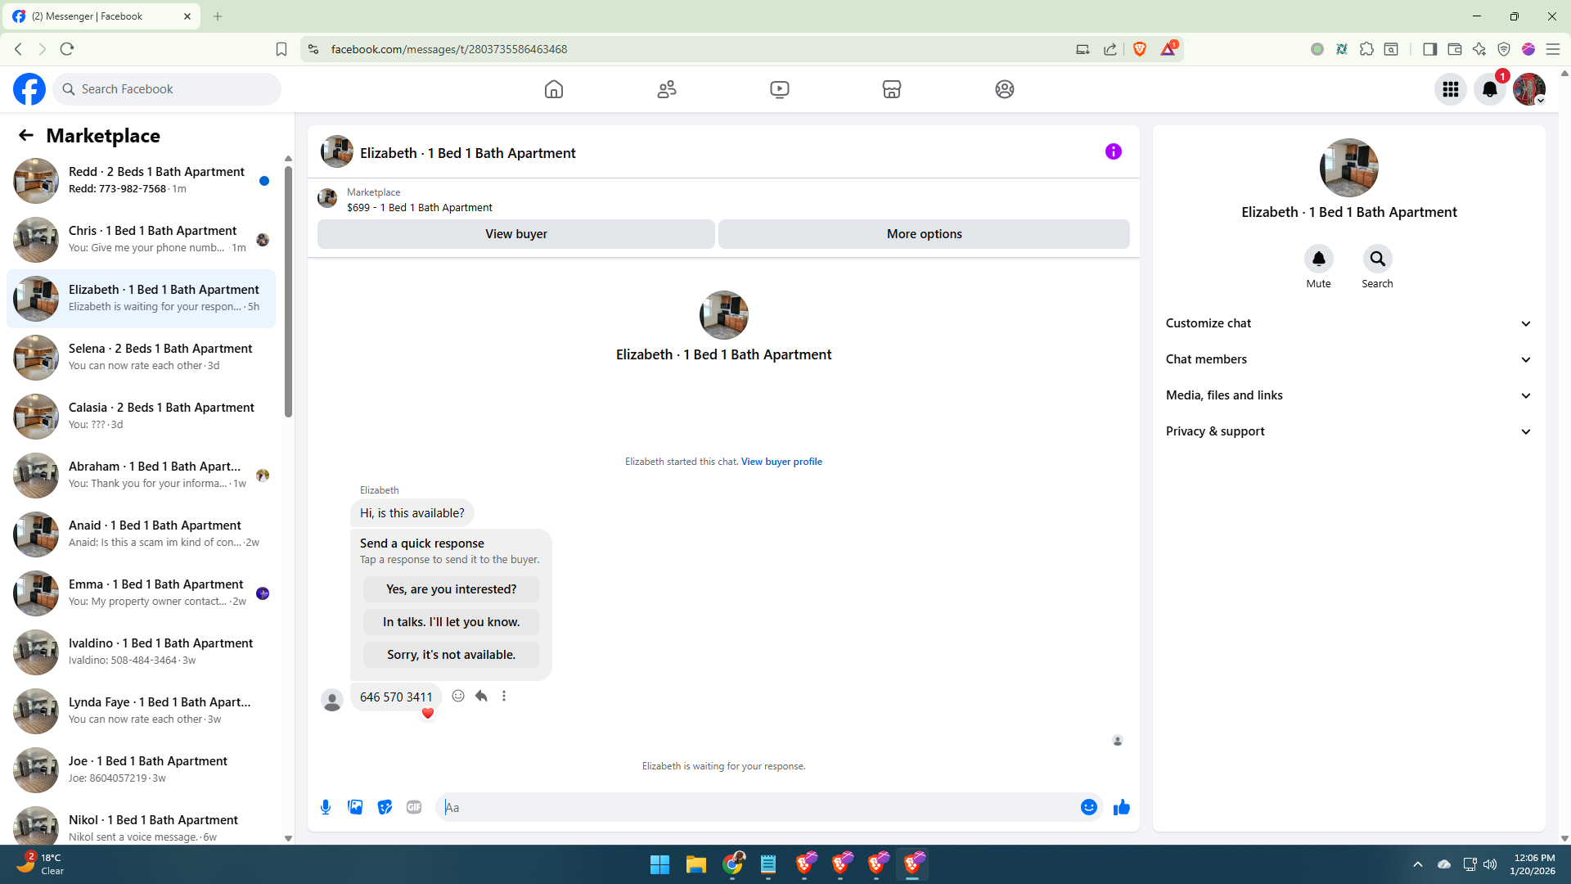
Task: Send quick response 'Yes, are you interested?'
Action: click(451, 589)
